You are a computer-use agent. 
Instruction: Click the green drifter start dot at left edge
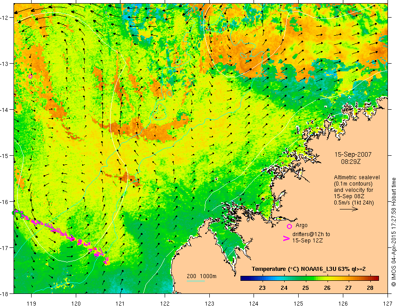(14, 213)
